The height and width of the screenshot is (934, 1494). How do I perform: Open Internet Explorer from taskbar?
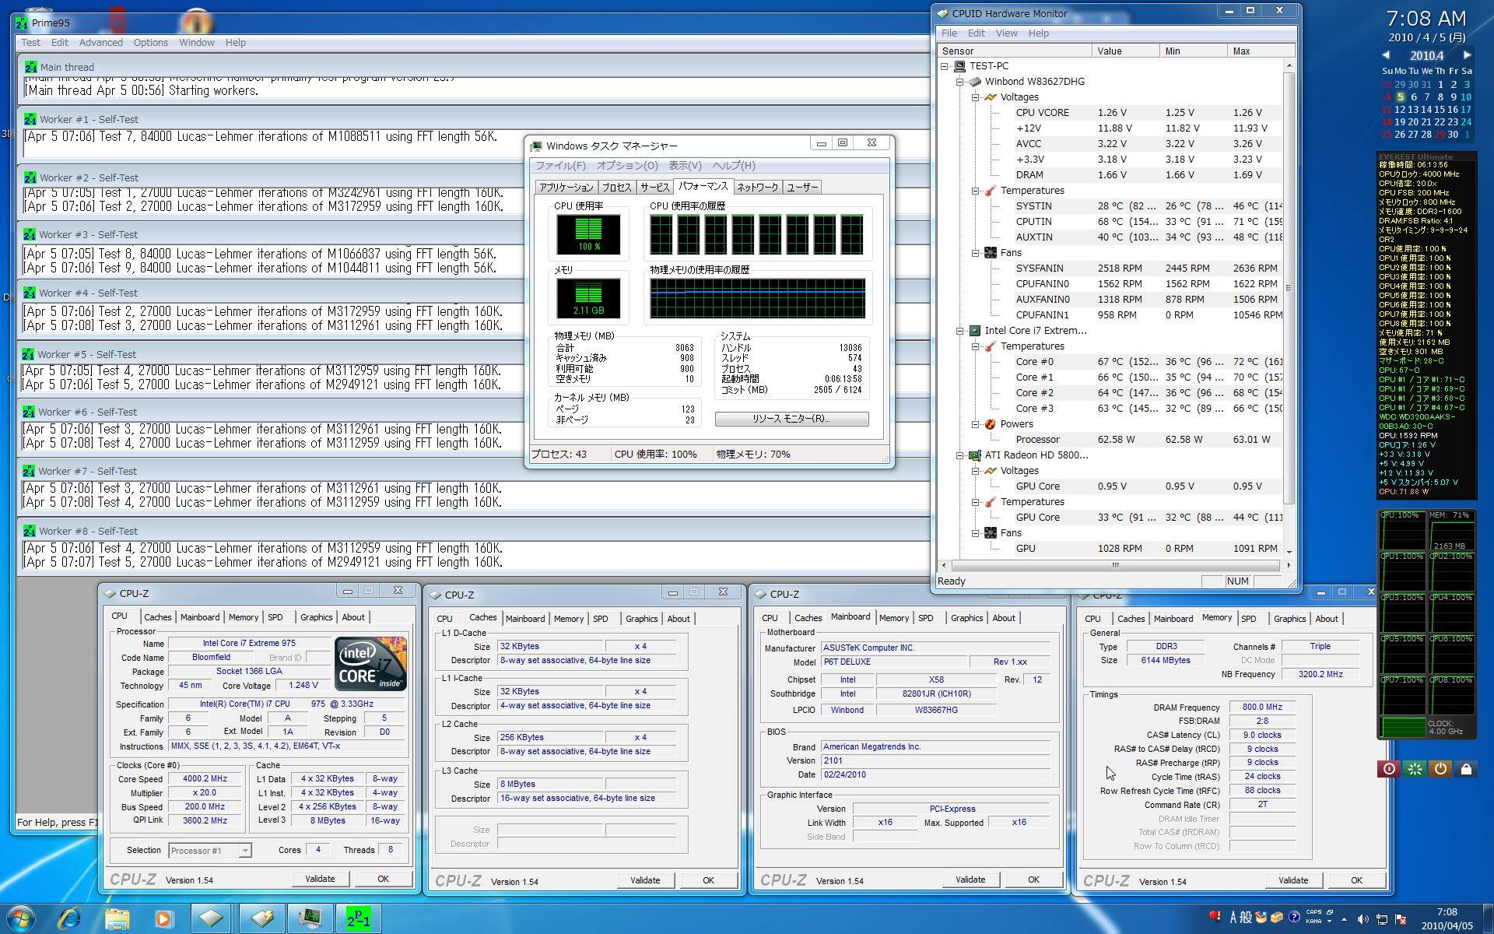point(70,918)
